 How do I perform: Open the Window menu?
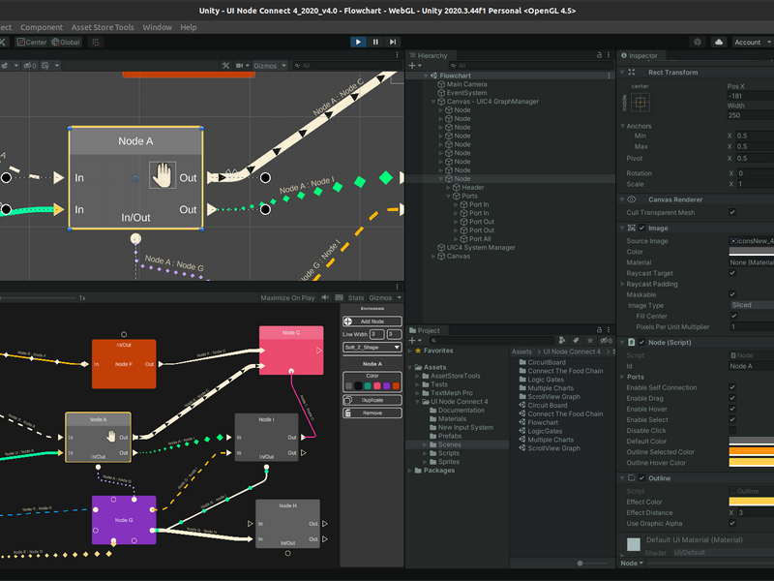click(157, 27)
